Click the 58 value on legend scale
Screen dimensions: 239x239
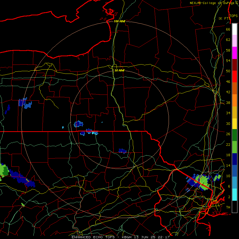[x=228, y=50]
